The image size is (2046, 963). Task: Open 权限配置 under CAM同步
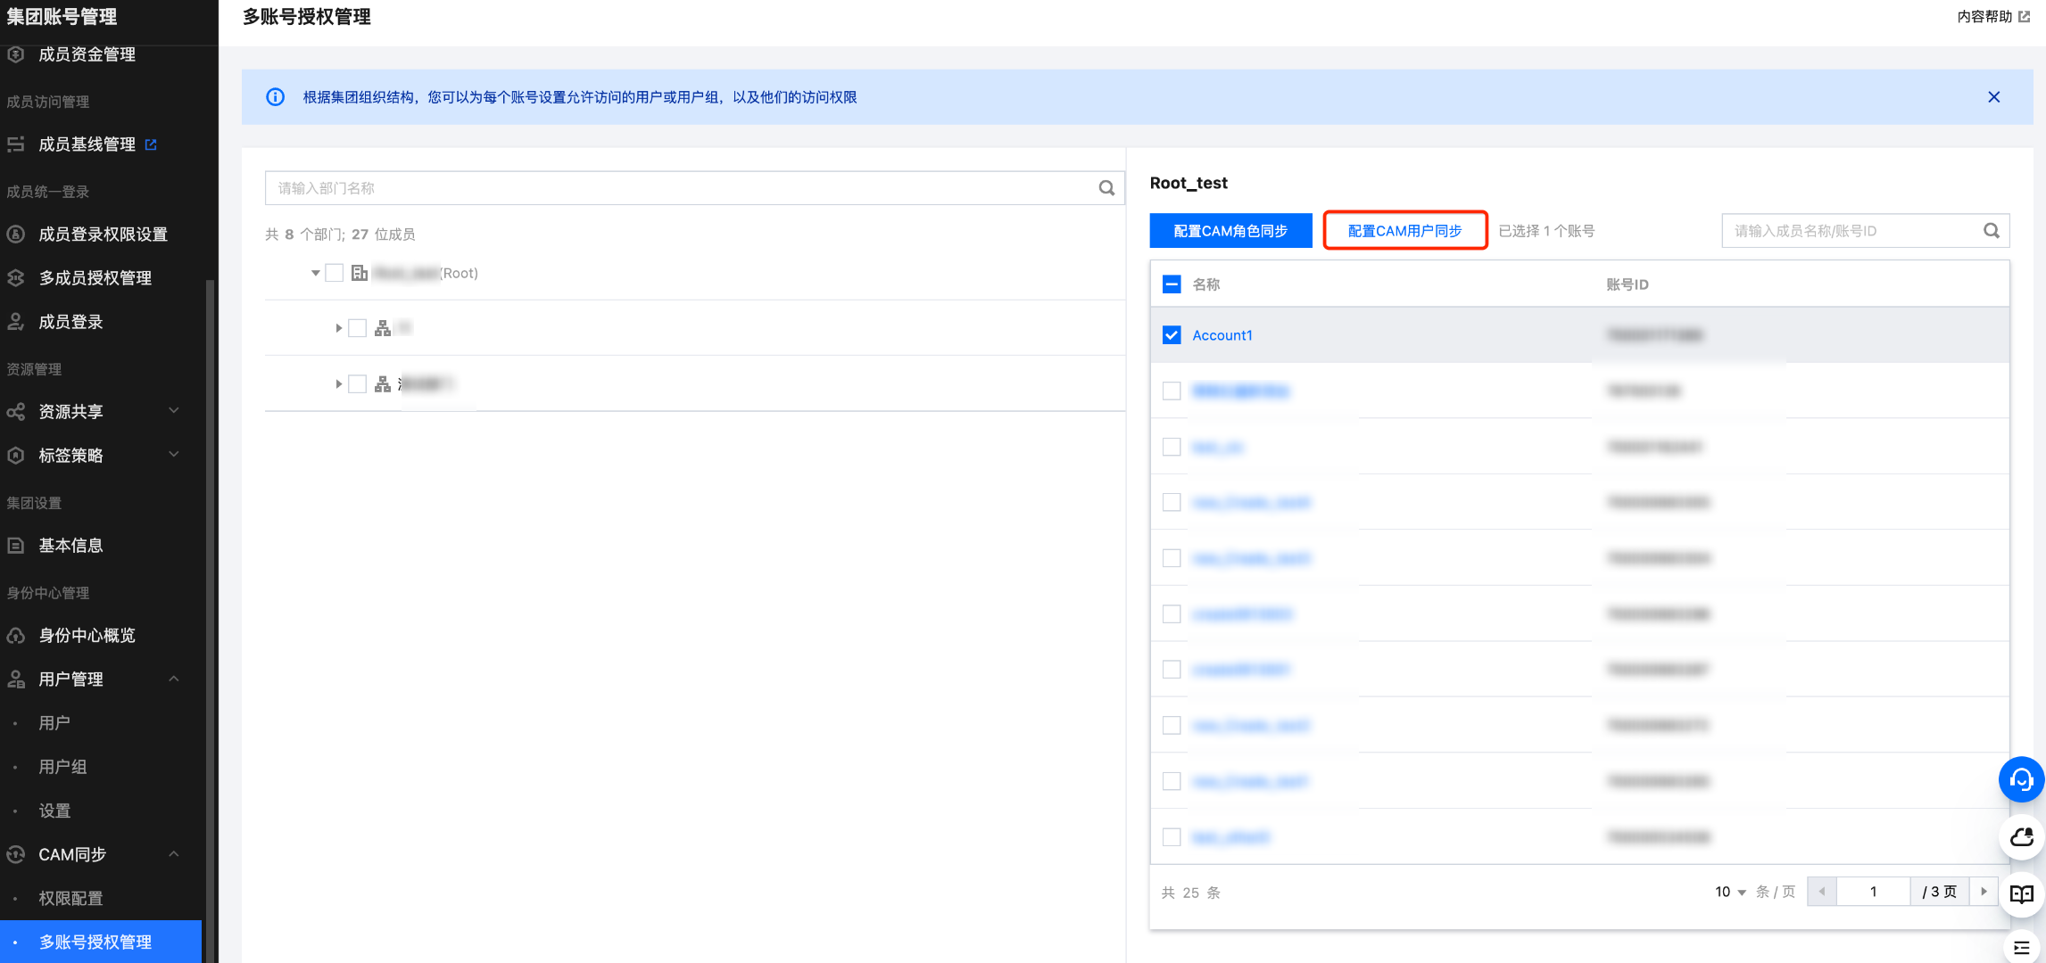click(x=70, y=898)
